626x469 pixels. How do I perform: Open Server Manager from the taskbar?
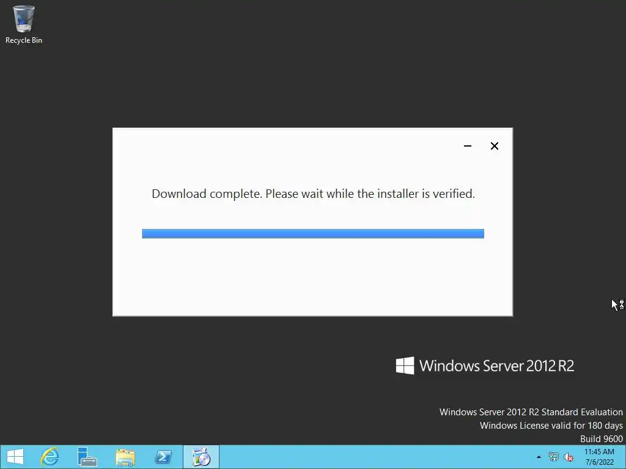pyautogui.click(x=87, y=457)
